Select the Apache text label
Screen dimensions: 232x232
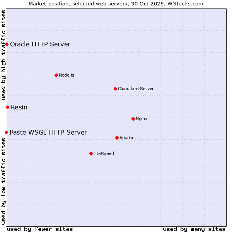(127, 138)
